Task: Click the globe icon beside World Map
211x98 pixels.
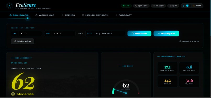Action: point(36,15)
